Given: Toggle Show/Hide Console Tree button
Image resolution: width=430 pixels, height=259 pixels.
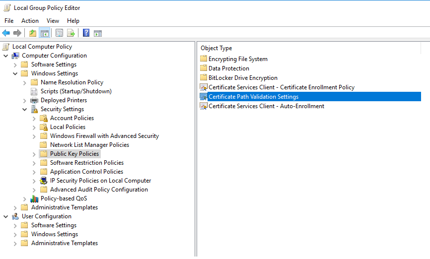Looking at the screenshot, I should pyautogui.click(x=44, y=33).
